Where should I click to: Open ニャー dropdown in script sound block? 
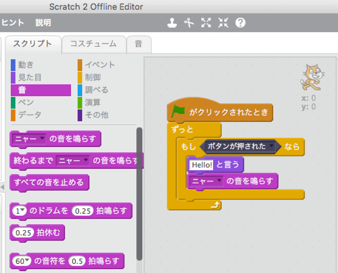pyautogui.click(x=206, y=181)
